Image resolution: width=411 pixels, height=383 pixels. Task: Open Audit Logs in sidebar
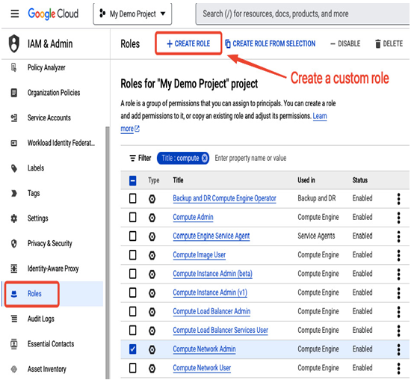coord(41,319)
